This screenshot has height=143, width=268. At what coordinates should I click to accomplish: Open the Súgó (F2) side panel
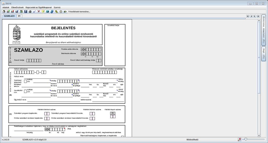(264, 53)
